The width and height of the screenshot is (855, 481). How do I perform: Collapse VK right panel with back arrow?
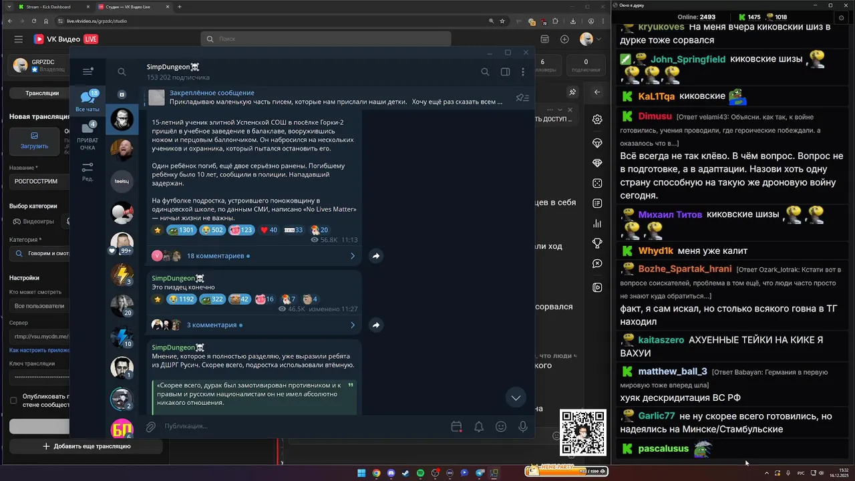point(597,92)
